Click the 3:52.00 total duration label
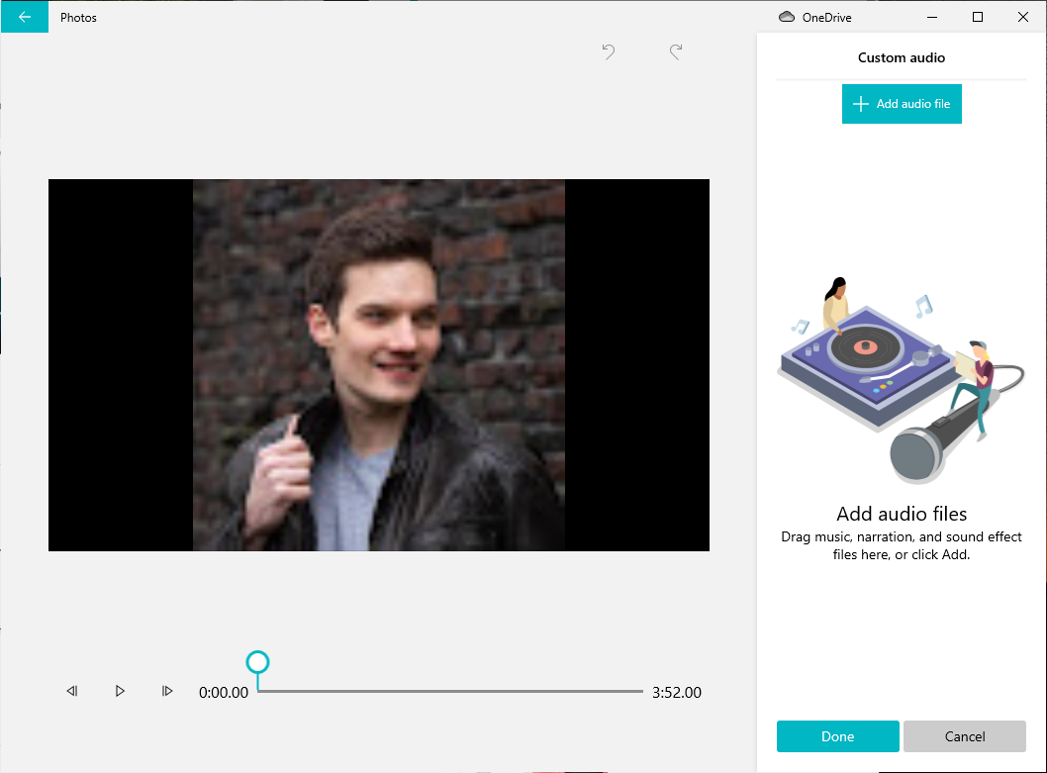Screen dimensions: 1047x773 tap(677, 693)
